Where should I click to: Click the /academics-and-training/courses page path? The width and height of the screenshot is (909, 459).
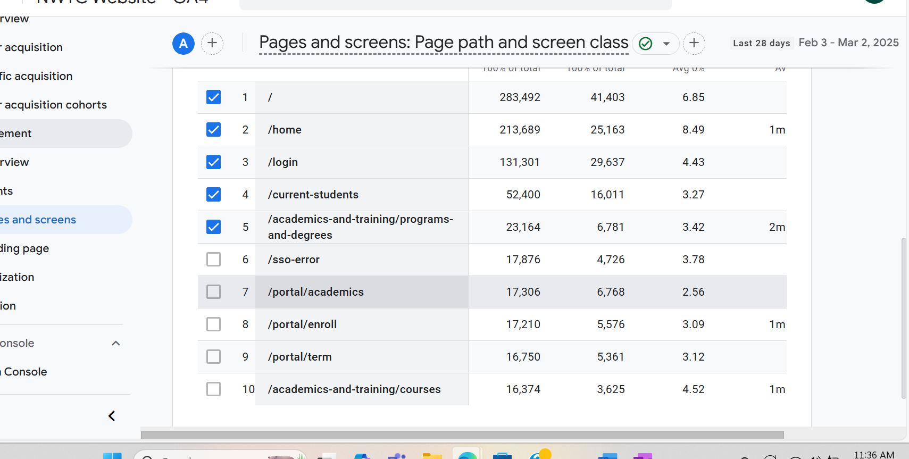point(354,389)
